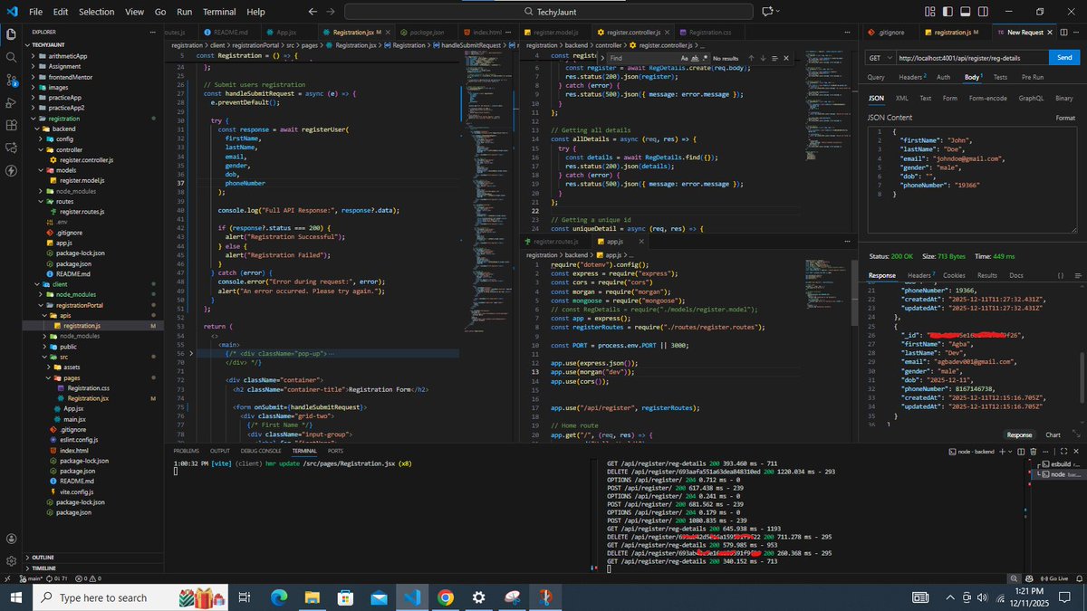Open the Chart view of response

[x=1053, y=434]
